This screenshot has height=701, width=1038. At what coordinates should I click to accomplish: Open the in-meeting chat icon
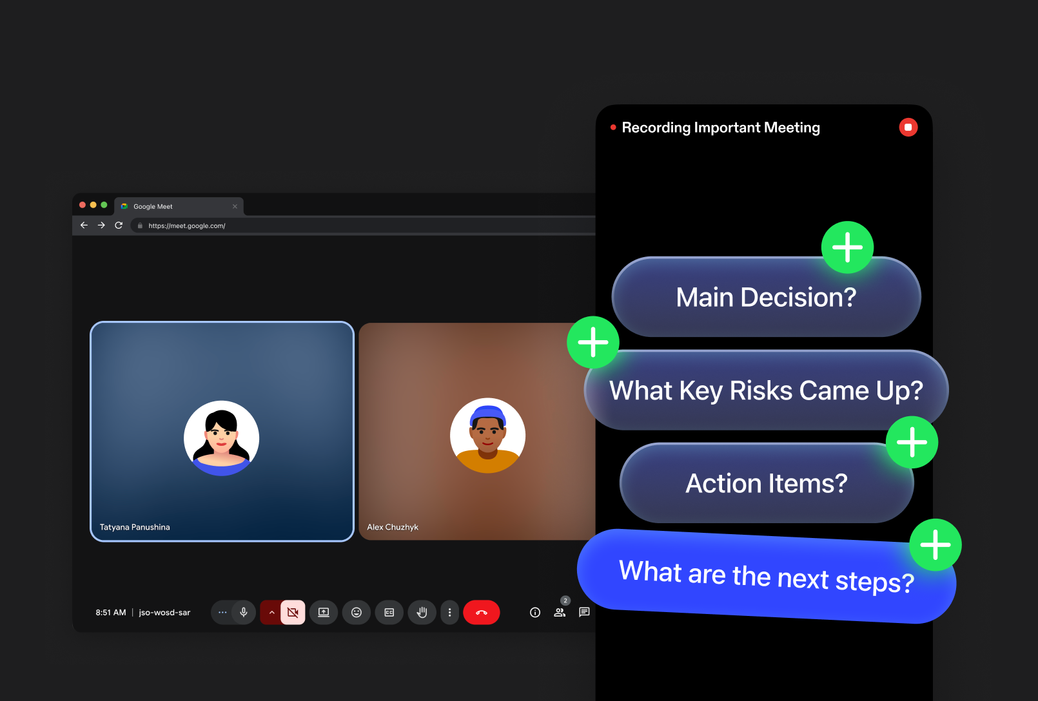(x=584, y=612)
